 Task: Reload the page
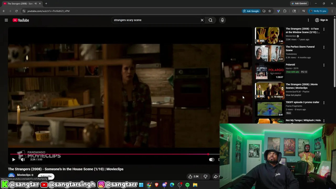click(x=16, y=11)
